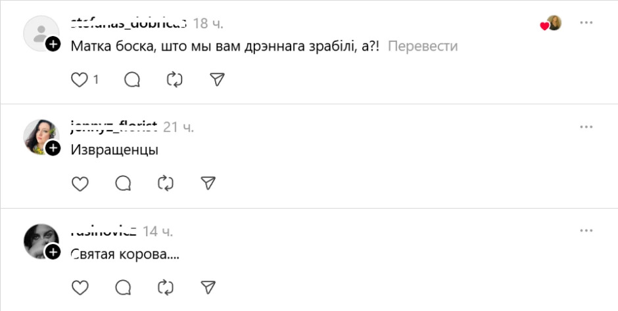Share the "Святая корова" comment

tap(208, 287)
